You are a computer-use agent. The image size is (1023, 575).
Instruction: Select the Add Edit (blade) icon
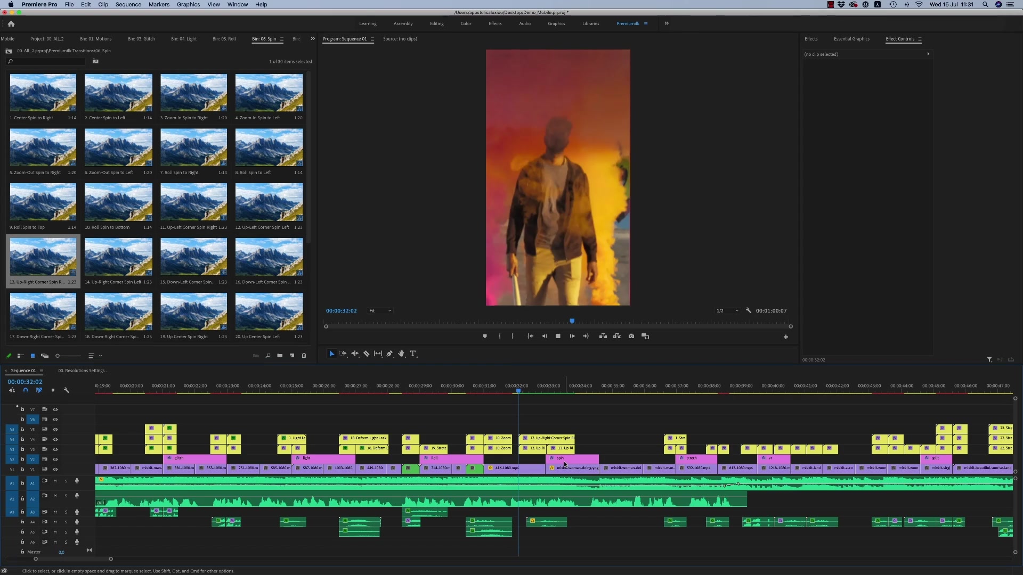[x=367, y=354]
